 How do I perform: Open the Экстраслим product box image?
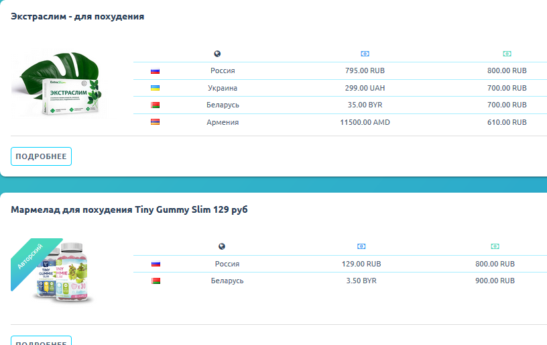[x=59, y=85]
